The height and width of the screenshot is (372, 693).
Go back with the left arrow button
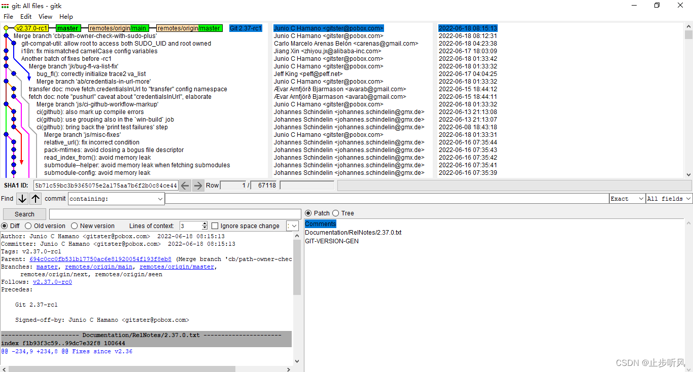(x=185, y=185)
